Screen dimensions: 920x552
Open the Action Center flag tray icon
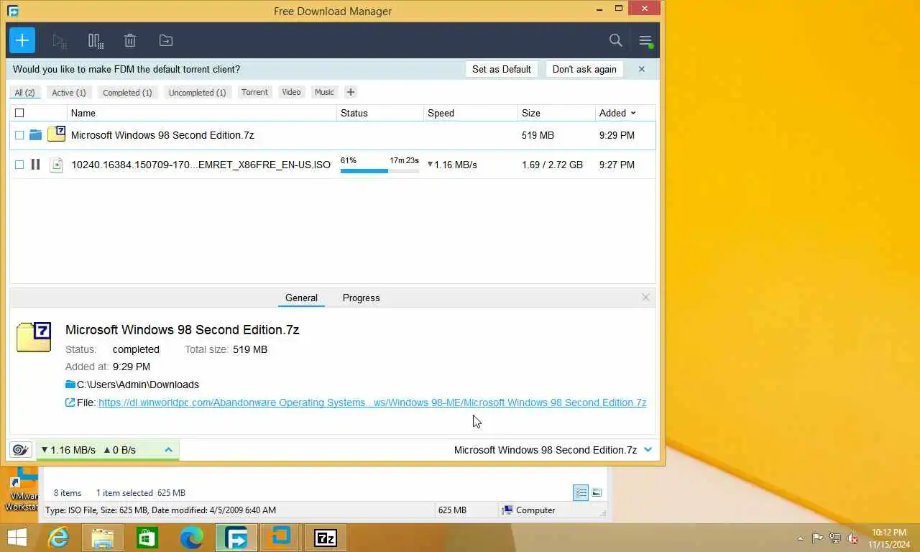coord(818,538)
